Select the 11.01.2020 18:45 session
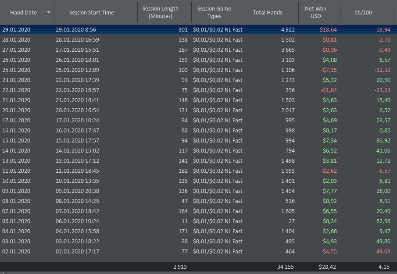 click(198, 171)
